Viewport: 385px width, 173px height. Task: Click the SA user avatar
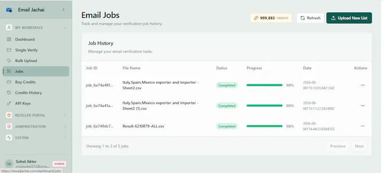(9, 164)
